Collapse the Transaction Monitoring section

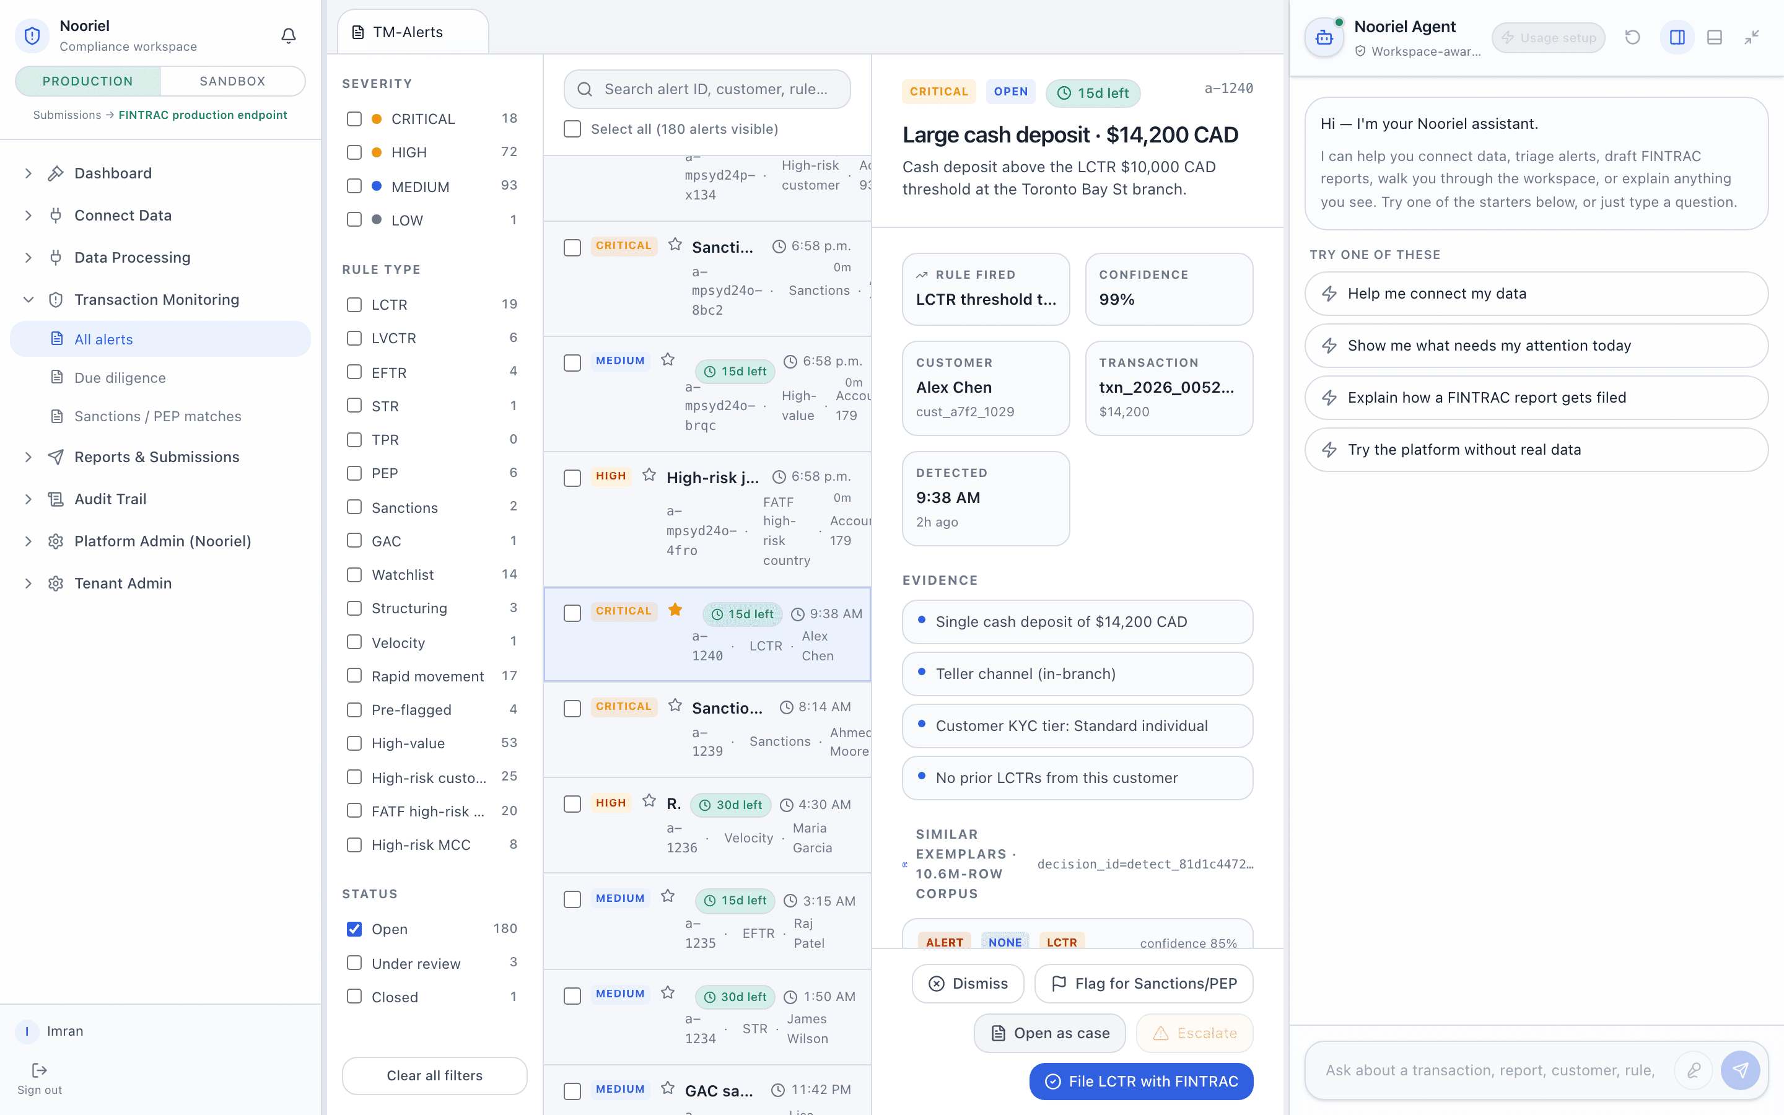(28, 299)
